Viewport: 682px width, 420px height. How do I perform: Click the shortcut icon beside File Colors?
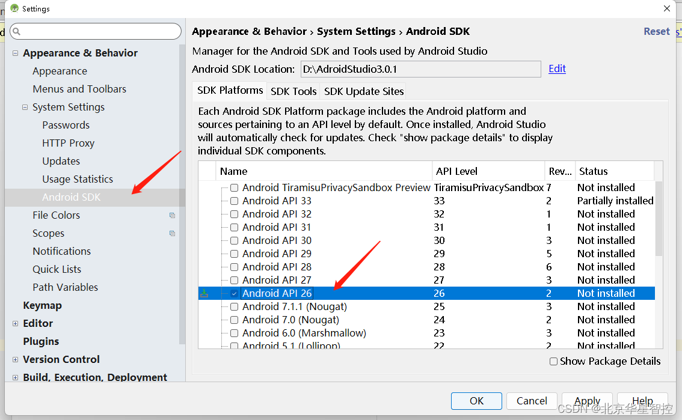tap(173, 215)
